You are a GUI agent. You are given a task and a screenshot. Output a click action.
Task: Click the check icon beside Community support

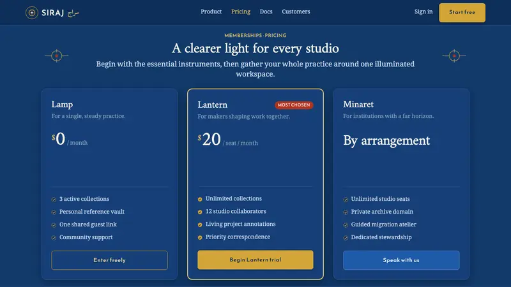coord(54,237)
